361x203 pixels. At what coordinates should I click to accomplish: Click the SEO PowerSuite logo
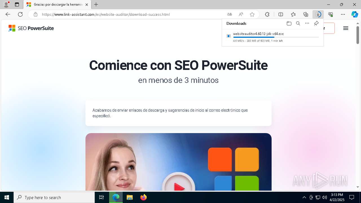coord(31,28)
